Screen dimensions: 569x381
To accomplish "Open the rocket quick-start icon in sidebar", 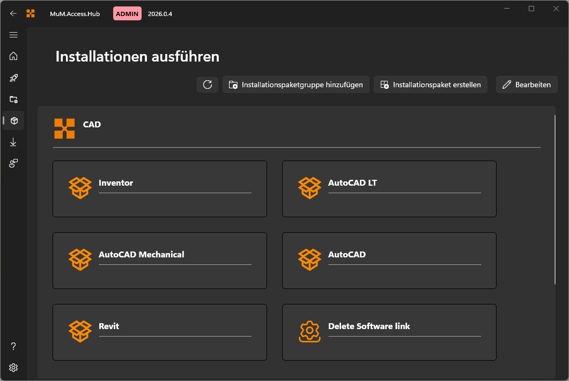I will 13,78.
